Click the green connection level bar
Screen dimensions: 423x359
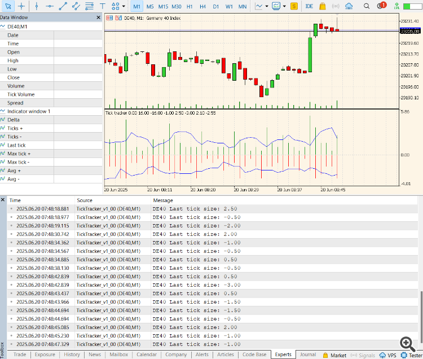pyautogui.click(x=412, y=6)
